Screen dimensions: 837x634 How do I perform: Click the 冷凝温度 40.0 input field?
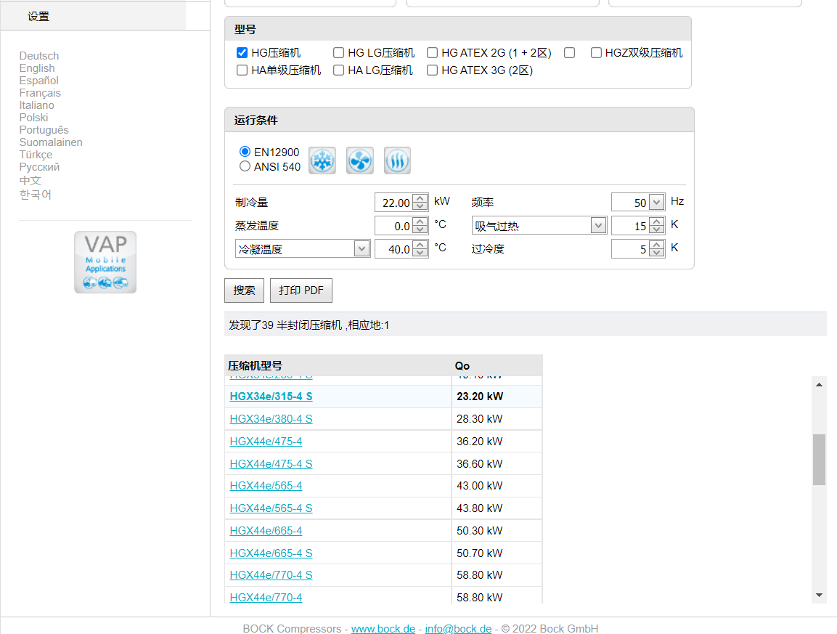pyautogui.click(x=394, y=248)
